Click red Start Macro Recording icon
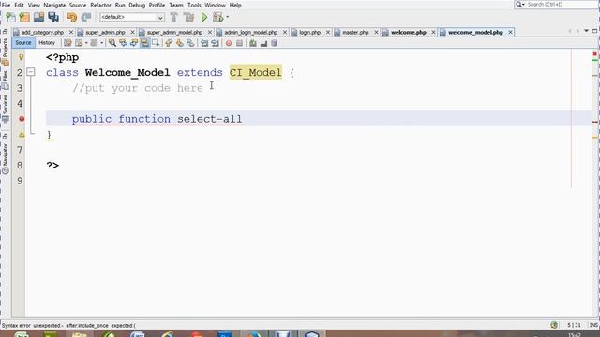 point(229,43)
